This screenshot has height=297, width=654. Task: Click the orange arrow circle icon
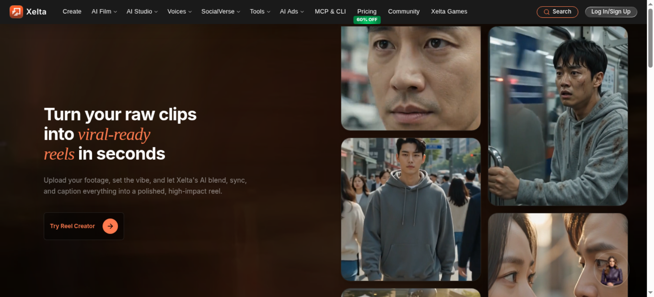click(x=110, y=226)
